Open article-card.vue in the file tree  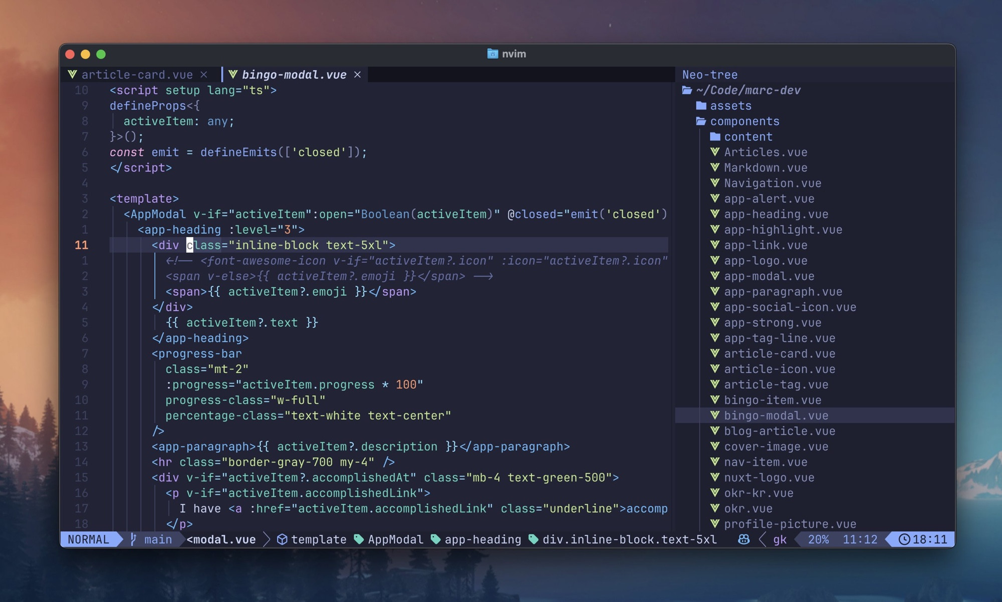(x=780, y=354)
